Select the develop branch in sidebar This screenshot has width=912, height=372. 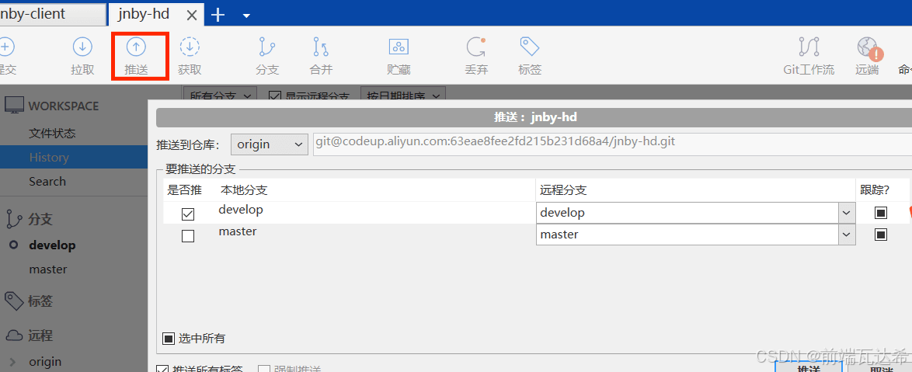52,245
